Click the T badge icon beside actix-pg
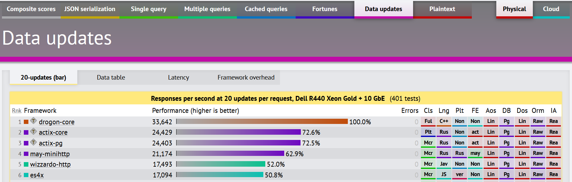The height and width of the screenshot is (182, 572). point(33,143)
